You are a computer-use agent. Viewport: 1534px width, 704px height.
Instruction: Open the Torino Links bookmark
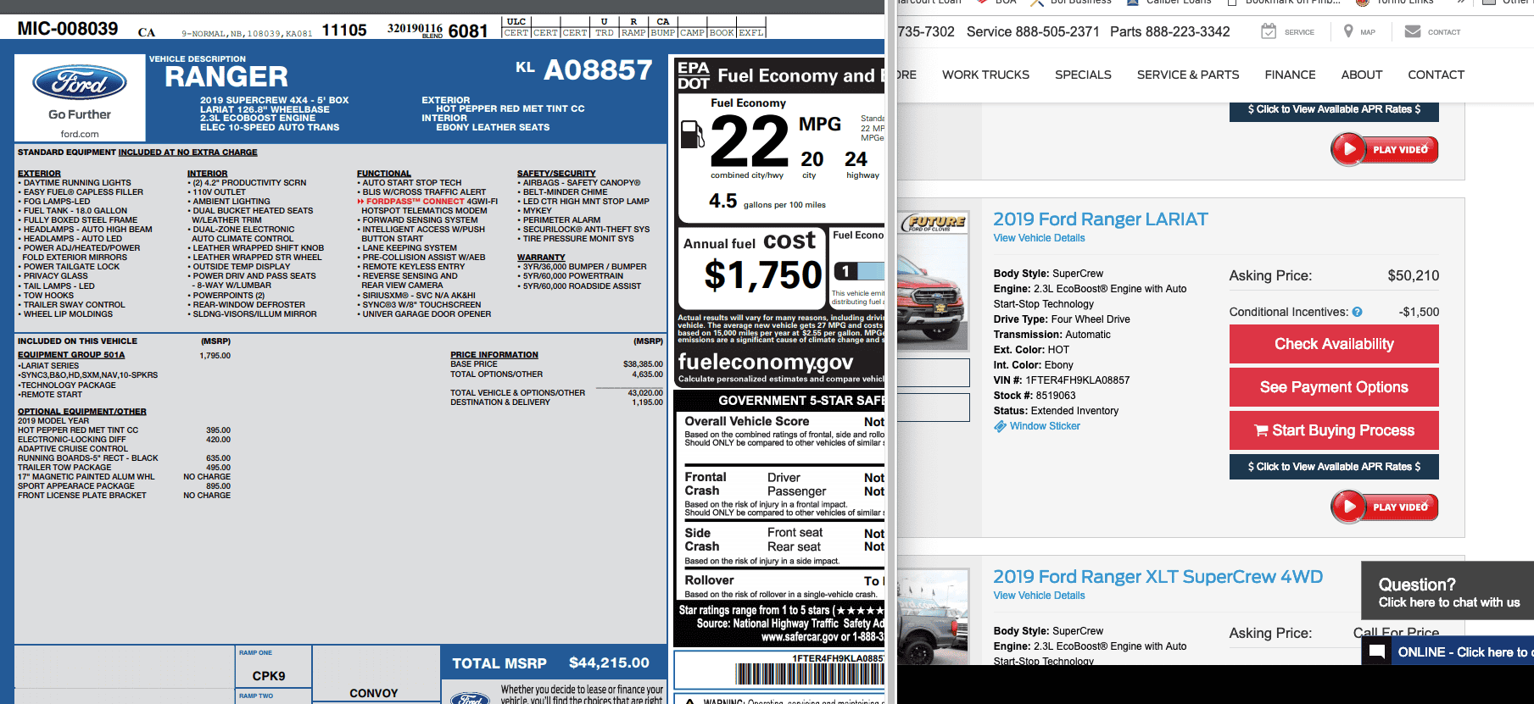tap(1396, 3)
